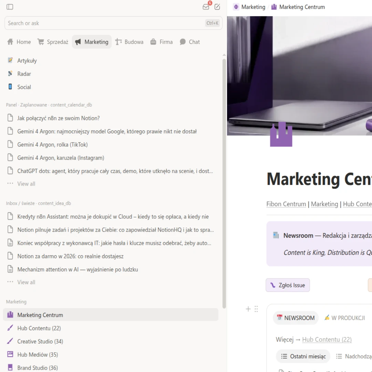
Task: Go to Marketing in the breadcrumb
Action: click(x=249, y=7)
